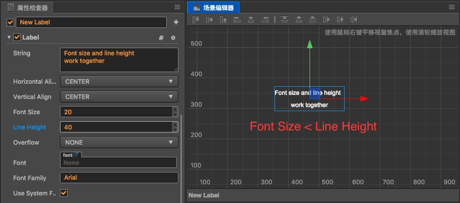Click the New Label node name field

click(x=91, y=22)
